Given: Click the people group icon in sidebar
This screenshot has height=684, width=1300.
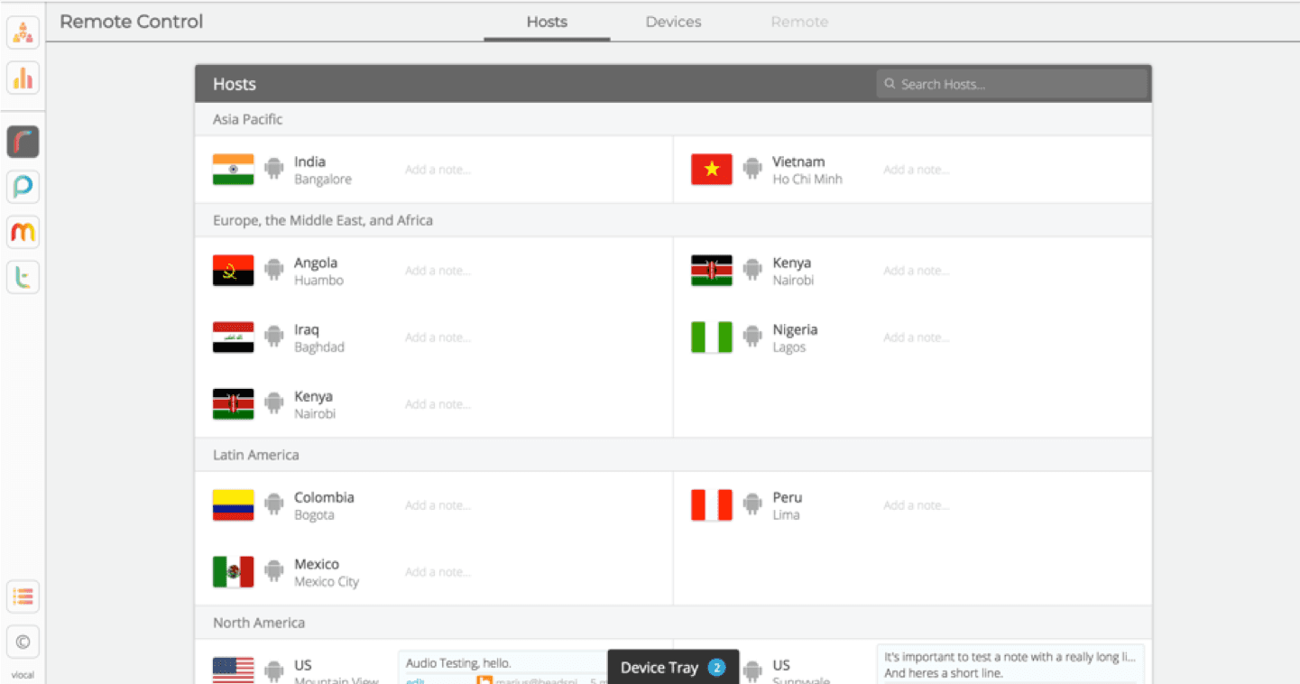Looking at the screenshot, I should point(23,33).
